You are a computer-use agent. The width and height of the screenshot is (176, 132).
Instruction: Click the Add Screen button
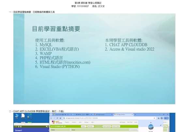(90, 126)
